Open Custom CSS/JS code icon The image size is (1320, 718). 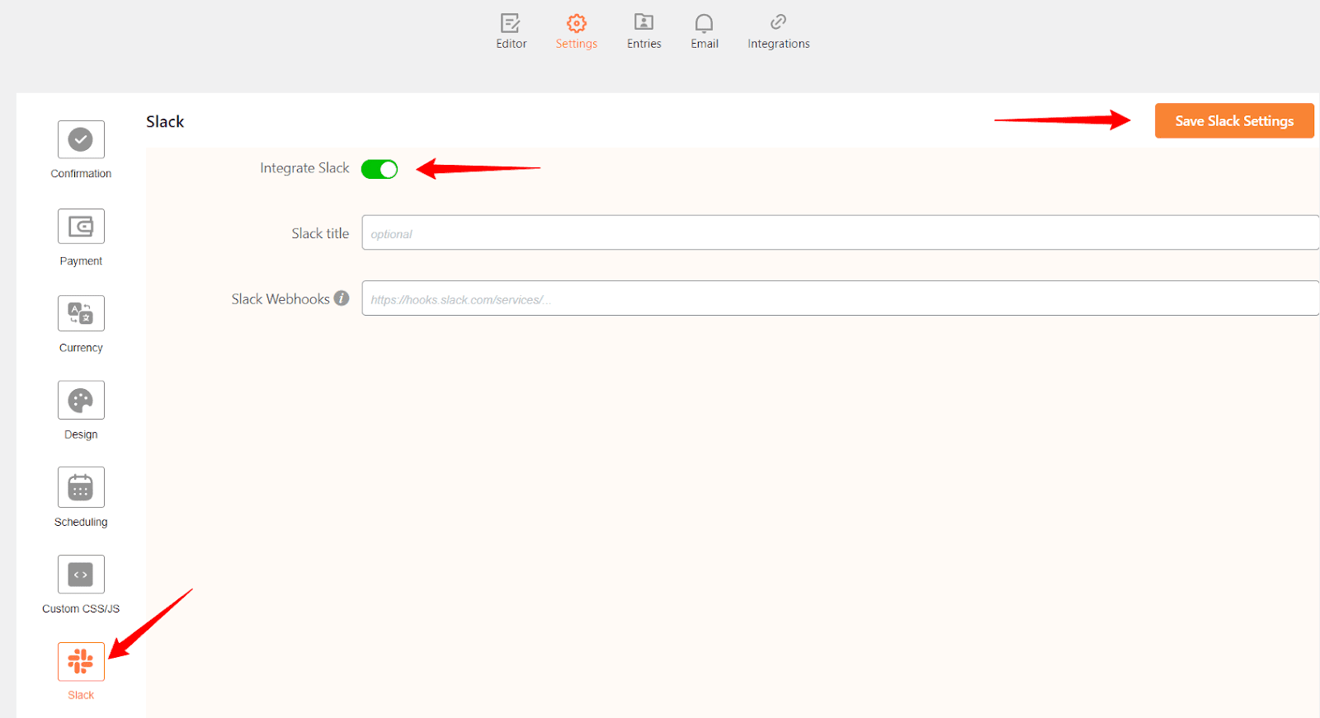(81, 575)
